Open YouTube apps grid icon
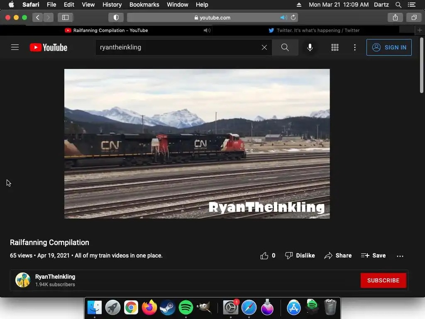The image size is (425, 319). pyautogui.click(x=335, y=47)
